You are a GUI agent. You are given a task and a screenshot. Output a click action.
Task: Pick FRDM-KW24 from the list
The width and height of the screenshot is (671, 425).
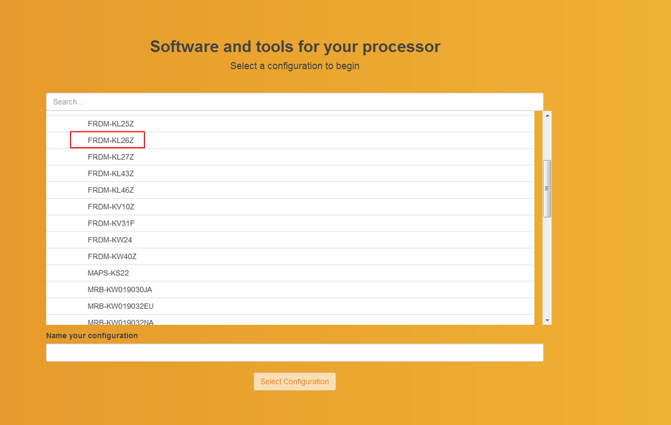pos(290,240)
